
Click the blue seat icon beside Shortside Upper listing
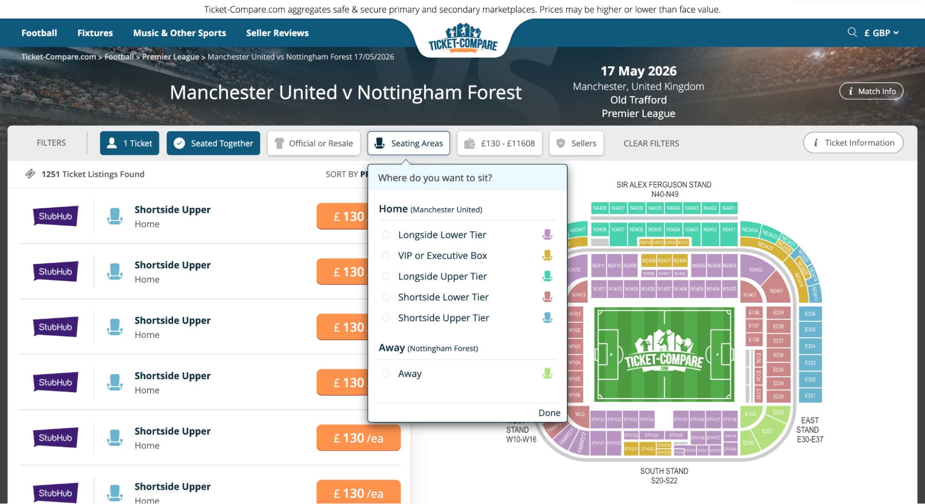[x=114, y=216]
